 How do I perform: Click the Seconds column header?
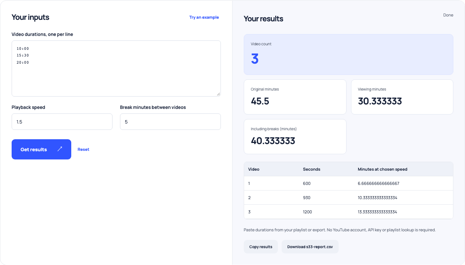(312, 169)
